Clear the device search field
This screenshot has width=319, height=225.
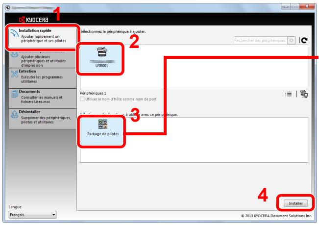click(x=292, y=41)
